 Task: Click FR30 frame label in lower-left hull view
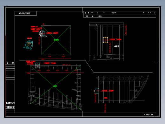[x=57, y=71]
